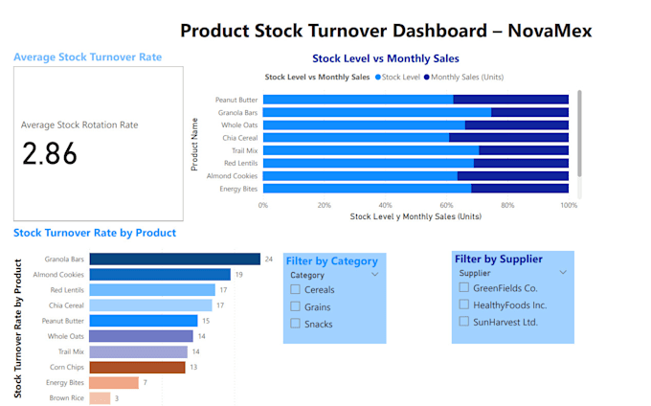The image size is (651, 406).
Task: Click the 3 data label for Brown Rice
Action: click(x=117, y=398)
